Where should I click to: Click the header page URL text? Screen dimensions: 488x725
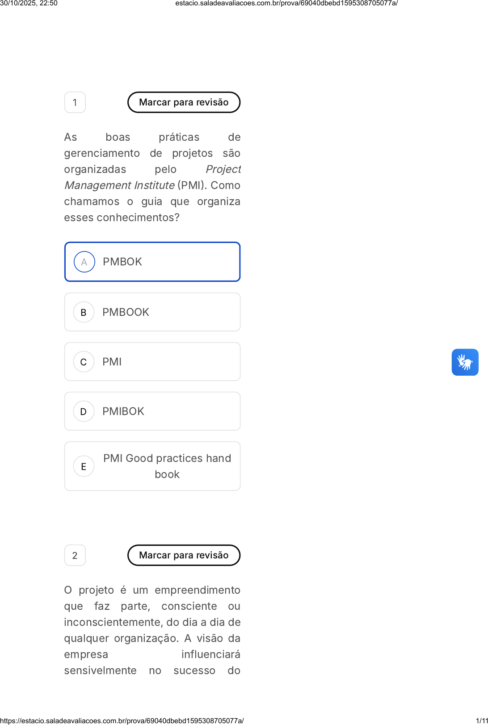286,3
